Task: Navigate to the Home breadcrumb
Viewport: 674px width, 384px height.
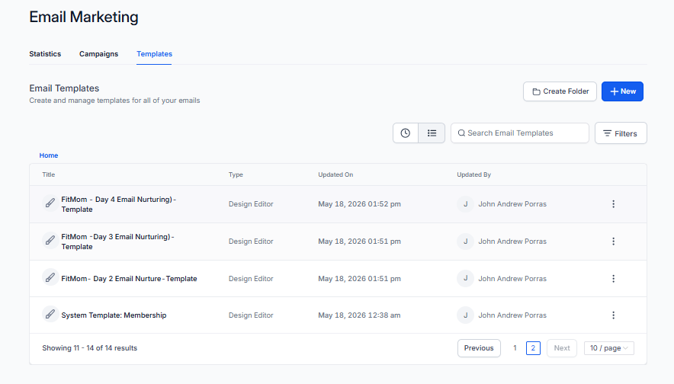Action: pyautogui.click(x=49, y=155)
